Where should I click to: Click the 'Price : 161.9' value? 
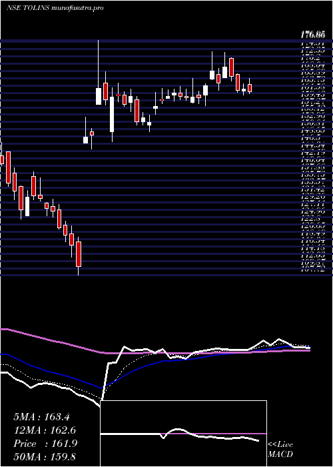click(x=45, y=444)
